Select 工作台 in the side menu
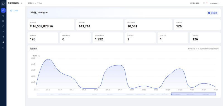Image resolution: width=223 pixels, height=106 pixels. (14, 11)
